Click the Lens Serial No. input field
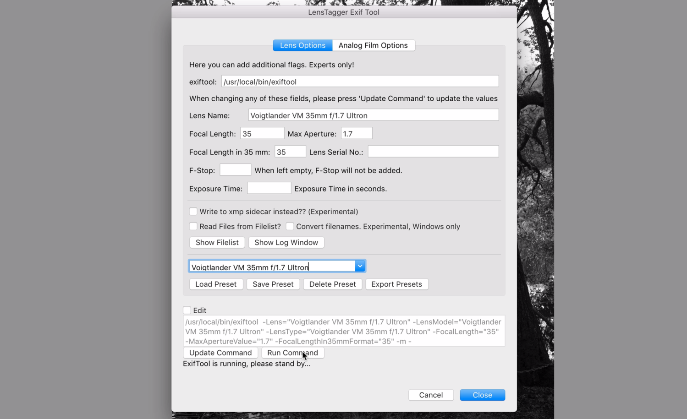 pyautogui.click(x=433, y=151)
